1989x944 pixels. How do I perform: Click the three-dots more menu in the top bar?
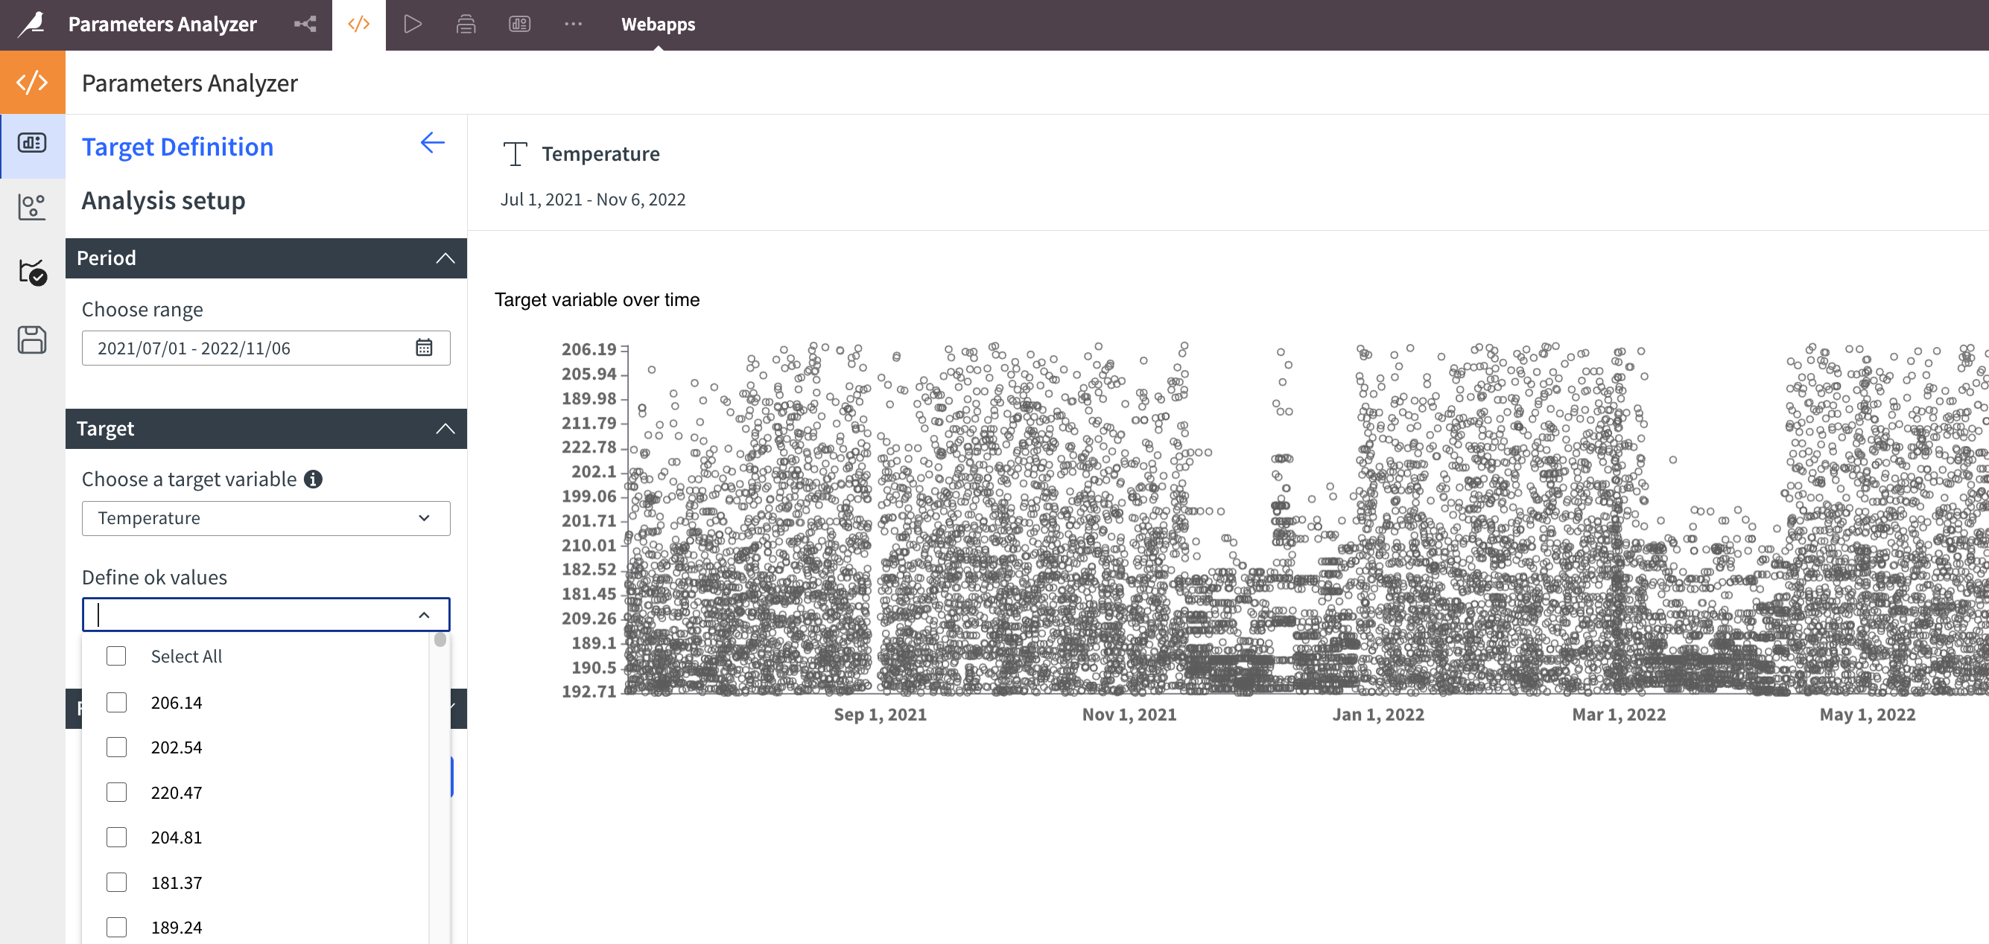tap(573, 24)
